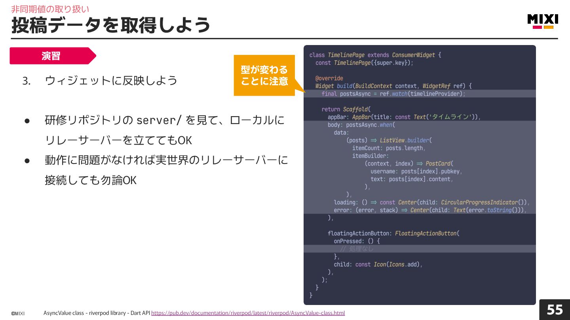Click the itemCount: posts.length code line

pos(389,148)
